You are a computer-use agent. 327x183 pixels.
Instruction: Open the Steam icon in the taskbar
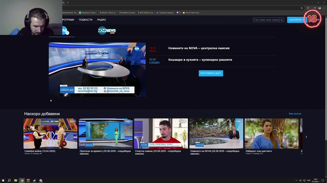(x=34, y=180)
